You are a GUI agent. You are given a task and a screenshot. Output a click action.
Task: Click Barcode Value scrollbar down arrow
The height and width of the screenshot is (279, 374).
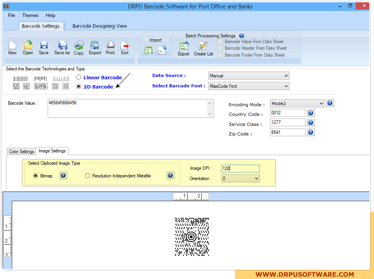pyautogui.click(x=209, y=114)
